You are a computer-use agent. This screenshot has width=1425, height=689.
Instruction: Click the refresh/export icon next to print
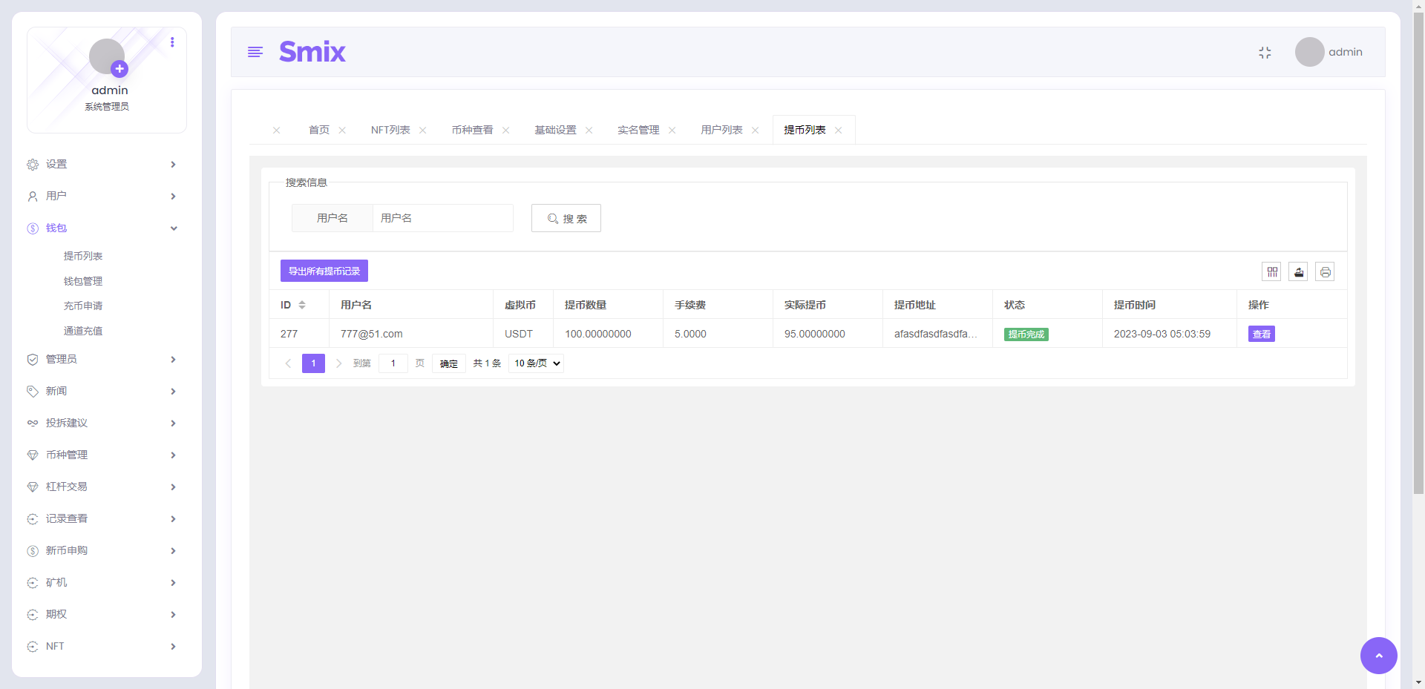pos(1299,271)
